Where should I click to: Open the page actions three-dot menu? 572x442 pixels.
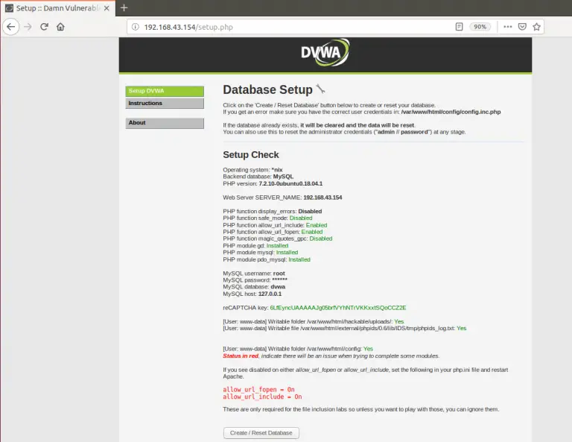(507, 26)
